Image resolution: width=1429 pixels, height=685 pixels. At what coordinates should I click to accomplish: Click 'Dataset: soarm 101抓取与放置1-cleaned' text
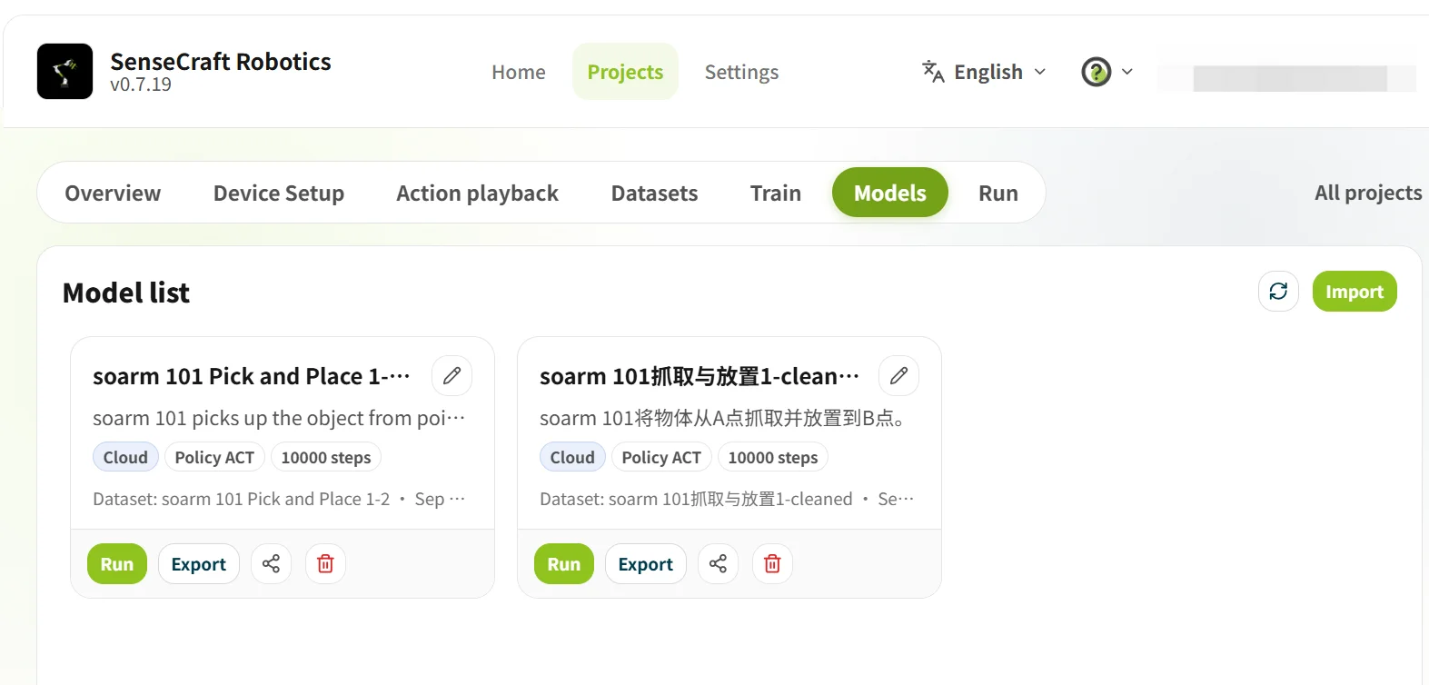click(696, 499)
